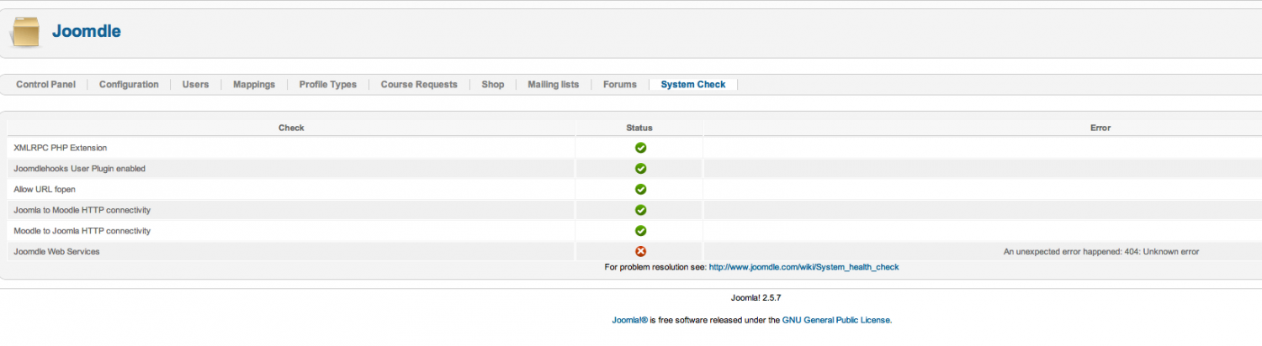Screen dimensions: 1262x346
Task: Open the System_health_check wiki link
Action: coord(804,267)
